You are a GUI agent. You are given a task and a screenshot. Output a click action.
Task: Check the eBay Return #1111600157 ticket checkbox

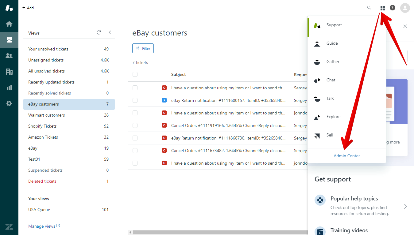[x=135, y=100]
